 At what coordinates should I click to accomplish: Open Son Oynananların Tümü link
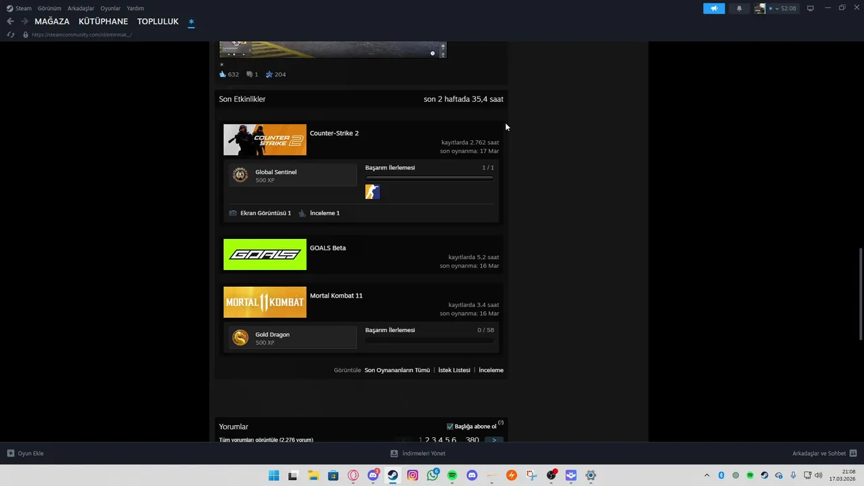click(x=397, y=370)
